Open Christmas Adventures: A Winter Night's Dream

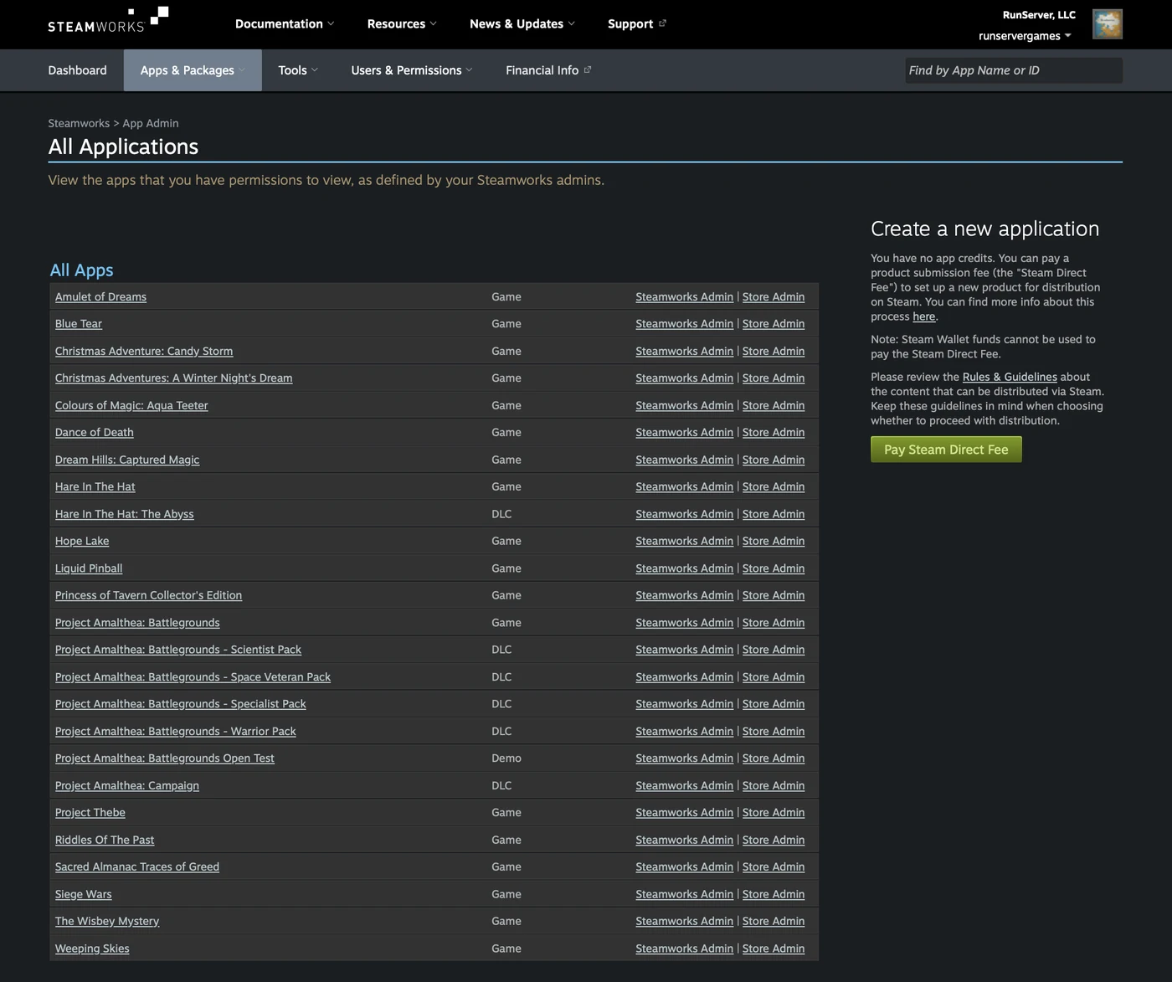(x=174, y=378)
